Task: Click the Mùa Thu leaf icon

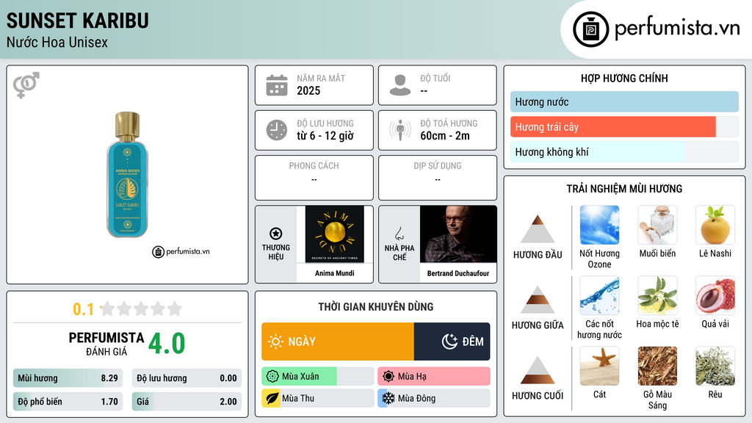Action: [x=272, y=399]
